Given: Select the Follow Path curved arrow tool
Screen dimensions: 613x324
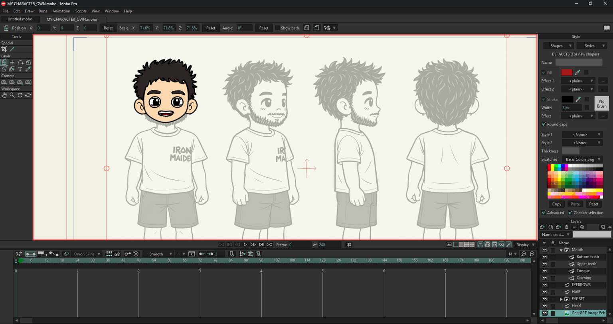Looking at the screenshot, I should tap(20, 62).
